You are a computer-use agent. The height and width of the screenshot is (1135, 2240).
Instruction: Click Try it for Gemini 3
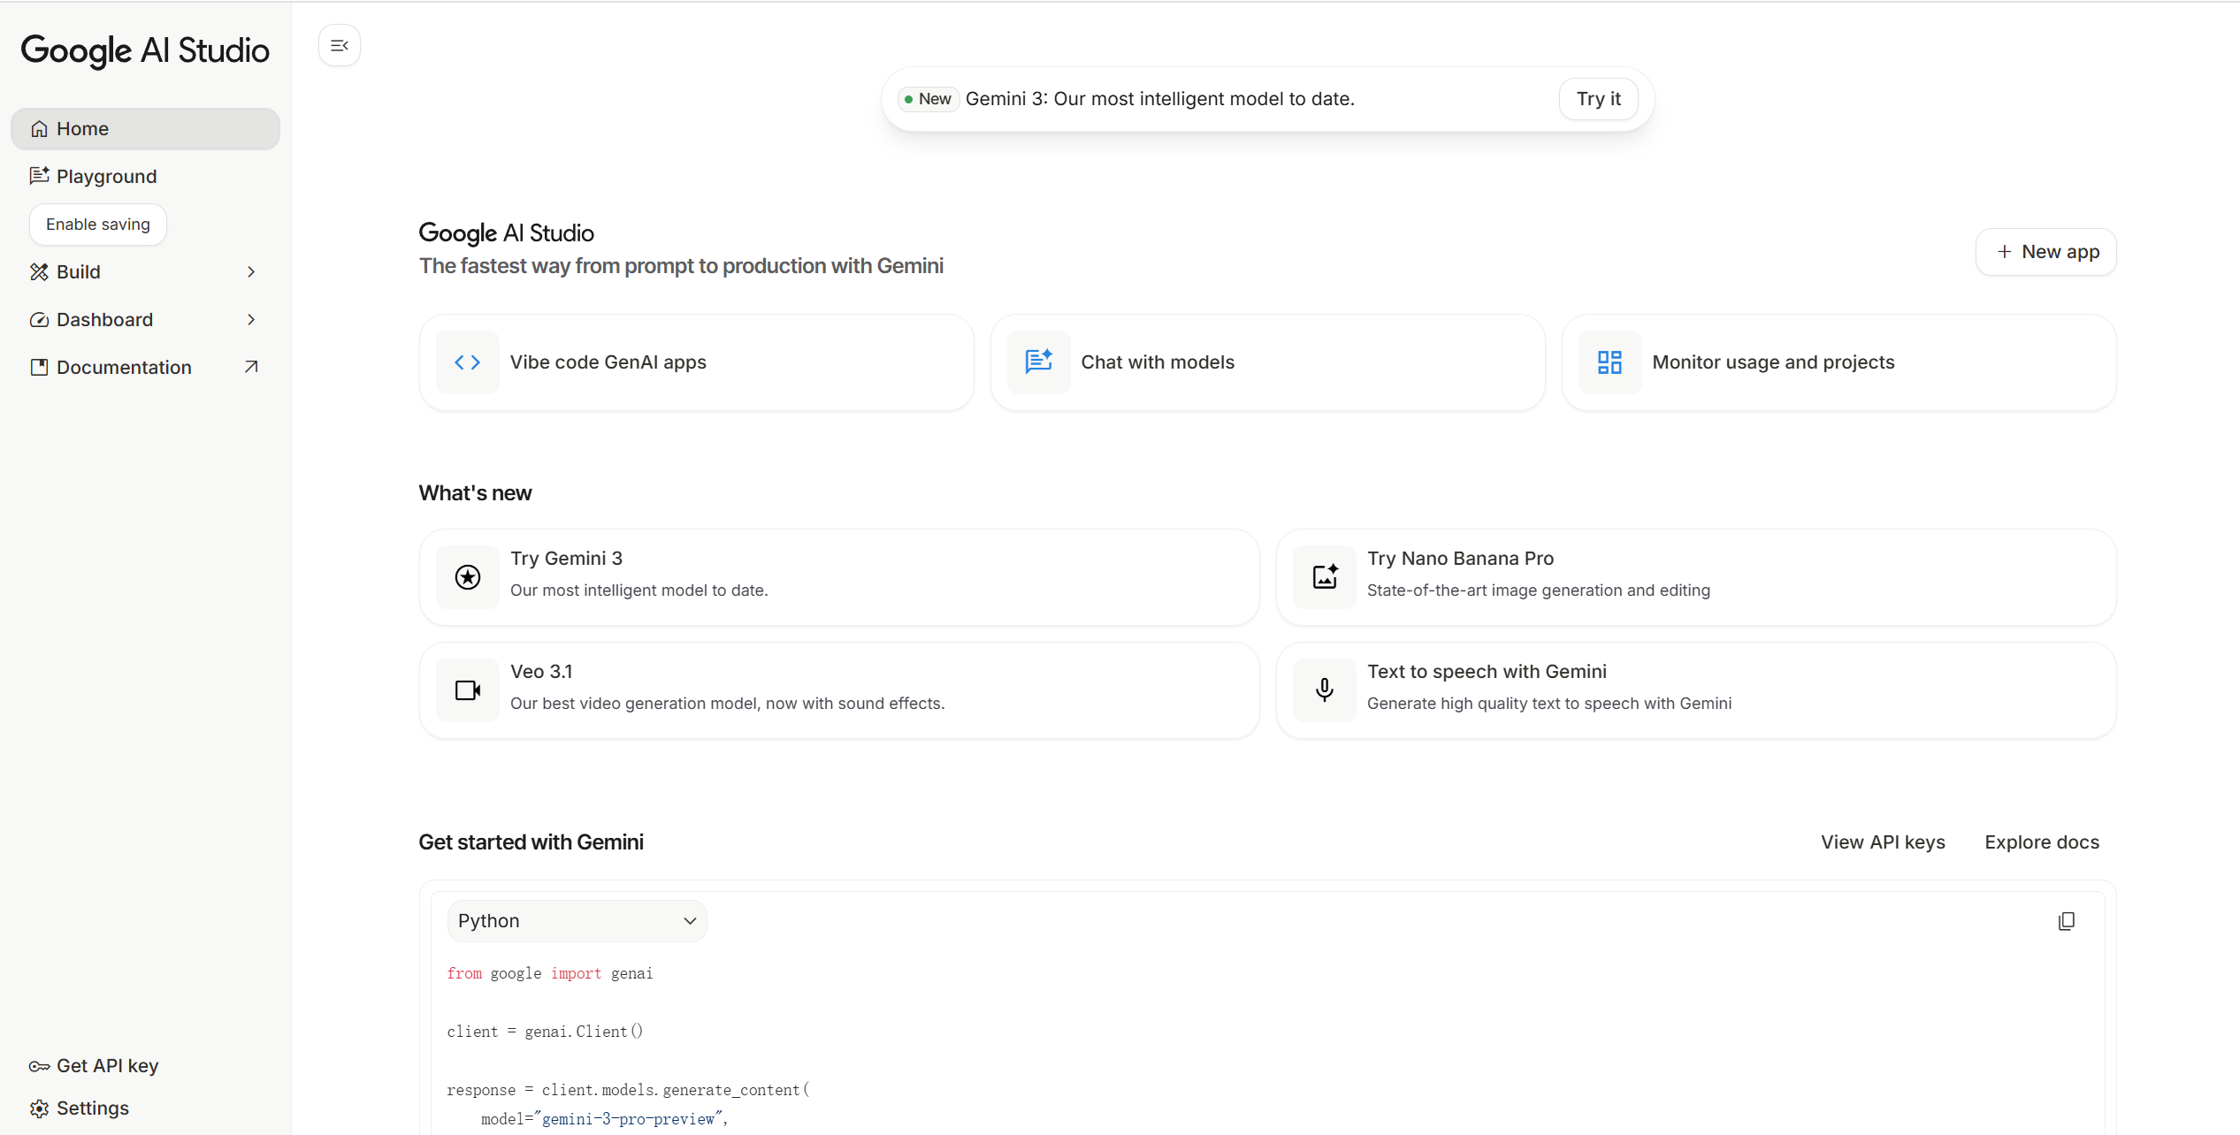[1597, 98]
